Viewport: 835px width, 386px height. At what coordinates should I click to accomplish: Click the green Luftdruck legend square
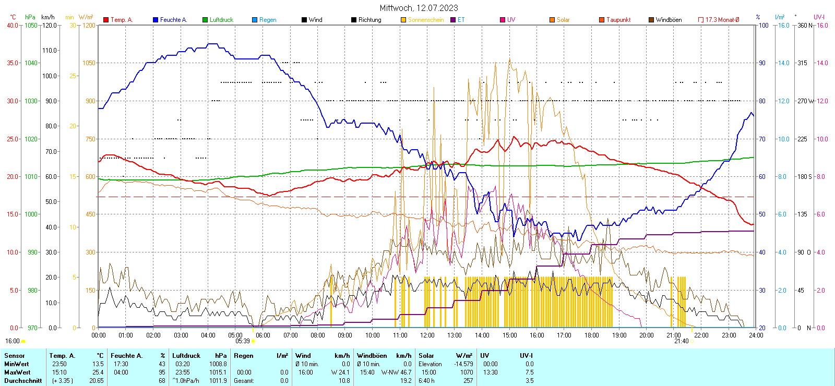(x=205, y=20)
